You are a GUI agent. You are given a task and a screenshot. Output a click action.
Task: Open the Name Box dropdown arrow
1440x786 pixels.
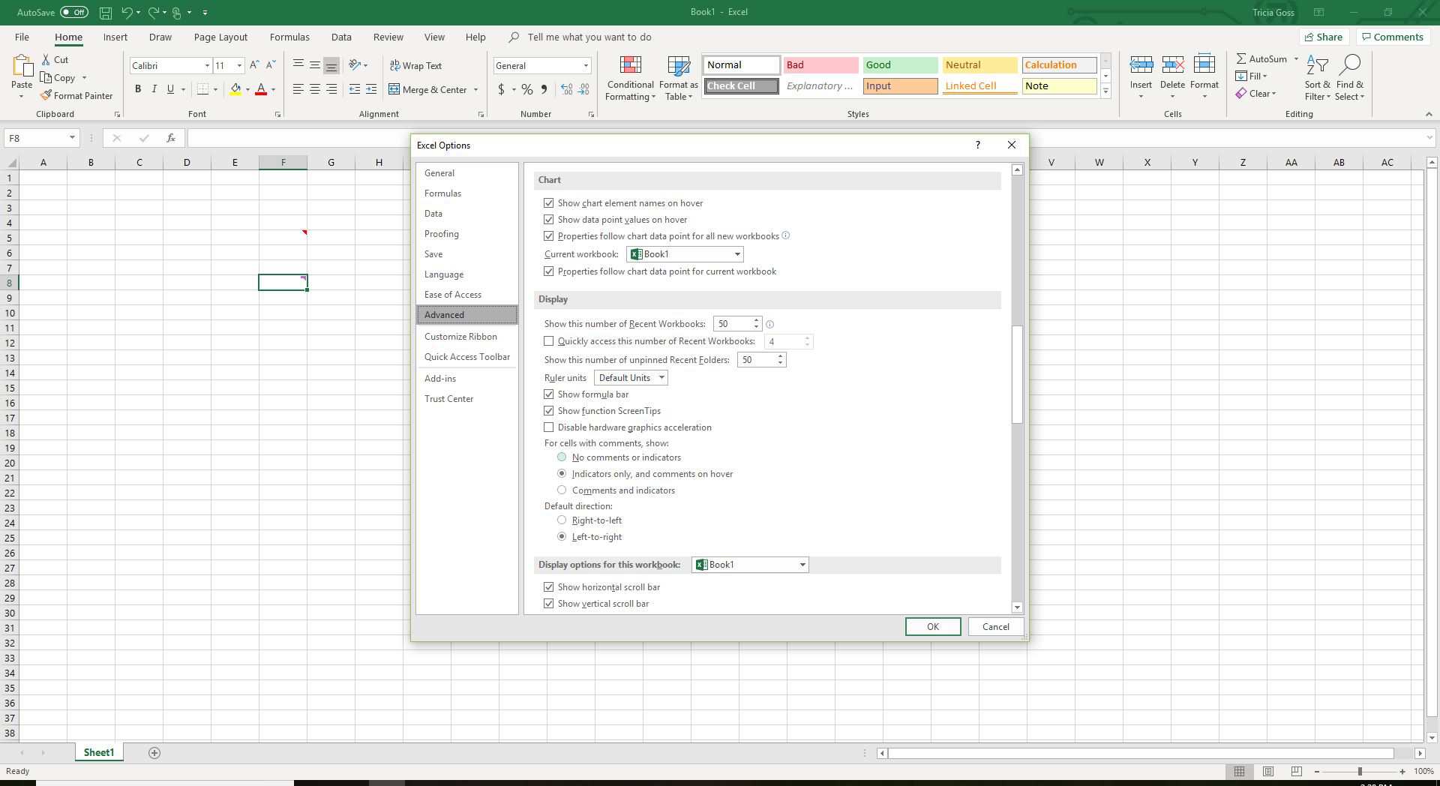(72, 138)
